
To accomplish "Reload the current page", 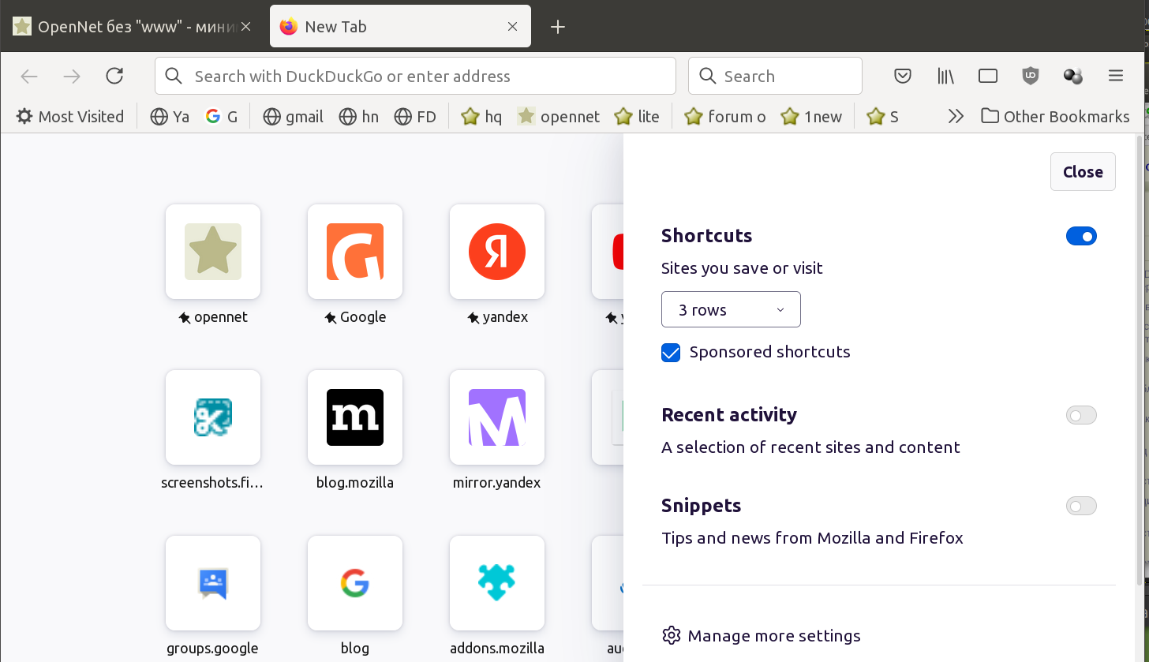I will click(114, 76).
